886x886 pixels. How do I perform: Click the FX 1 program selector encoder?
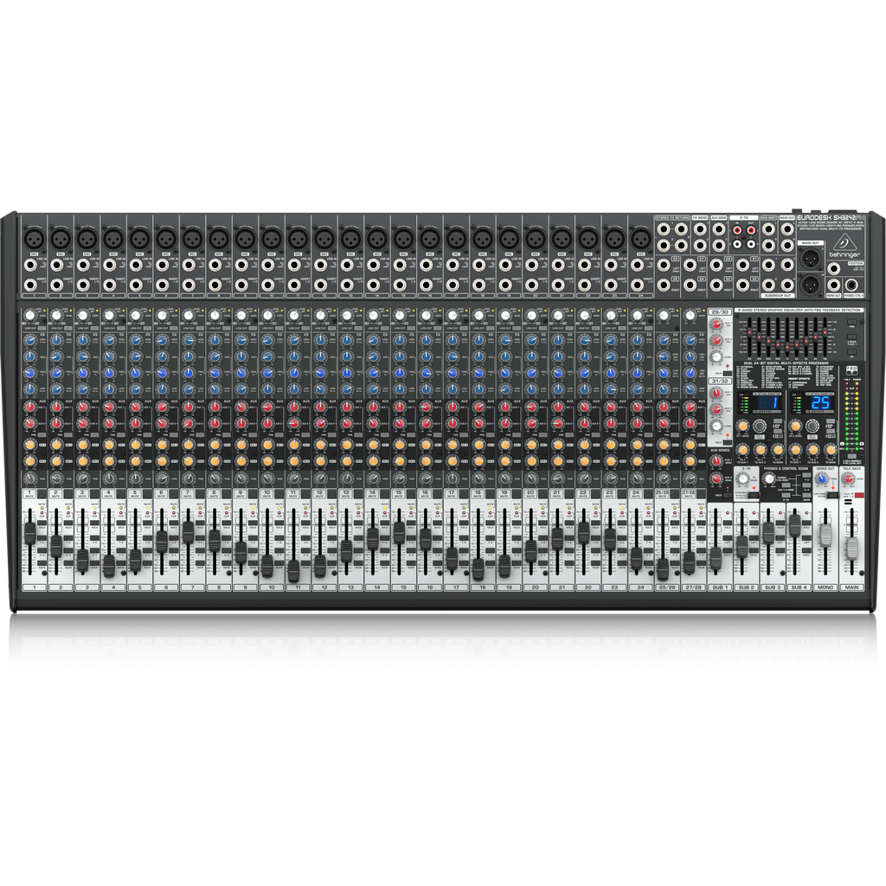(760, 426)
